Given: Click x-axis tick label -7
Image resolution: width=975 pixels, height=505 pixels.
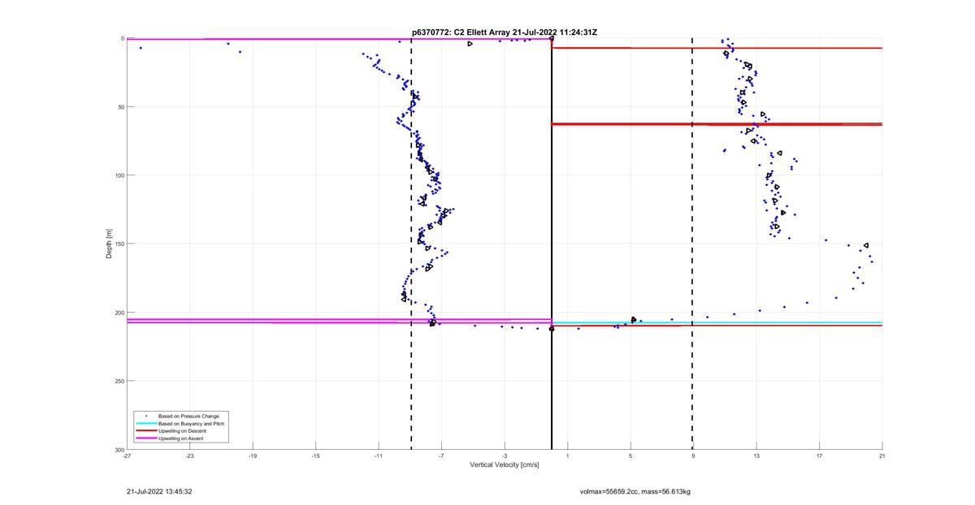Looking at the screenshot, I should 441,455.
